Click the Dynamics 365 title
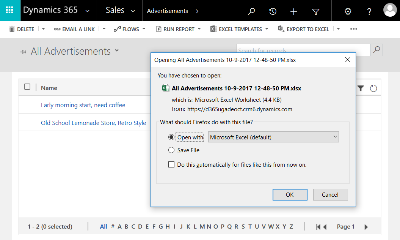The image size is (400, 240). pyautogui.click(x=50, y=10)
